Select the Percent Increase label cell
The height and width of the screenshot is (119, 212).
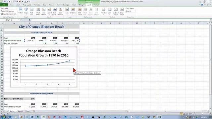click(14, 43)
